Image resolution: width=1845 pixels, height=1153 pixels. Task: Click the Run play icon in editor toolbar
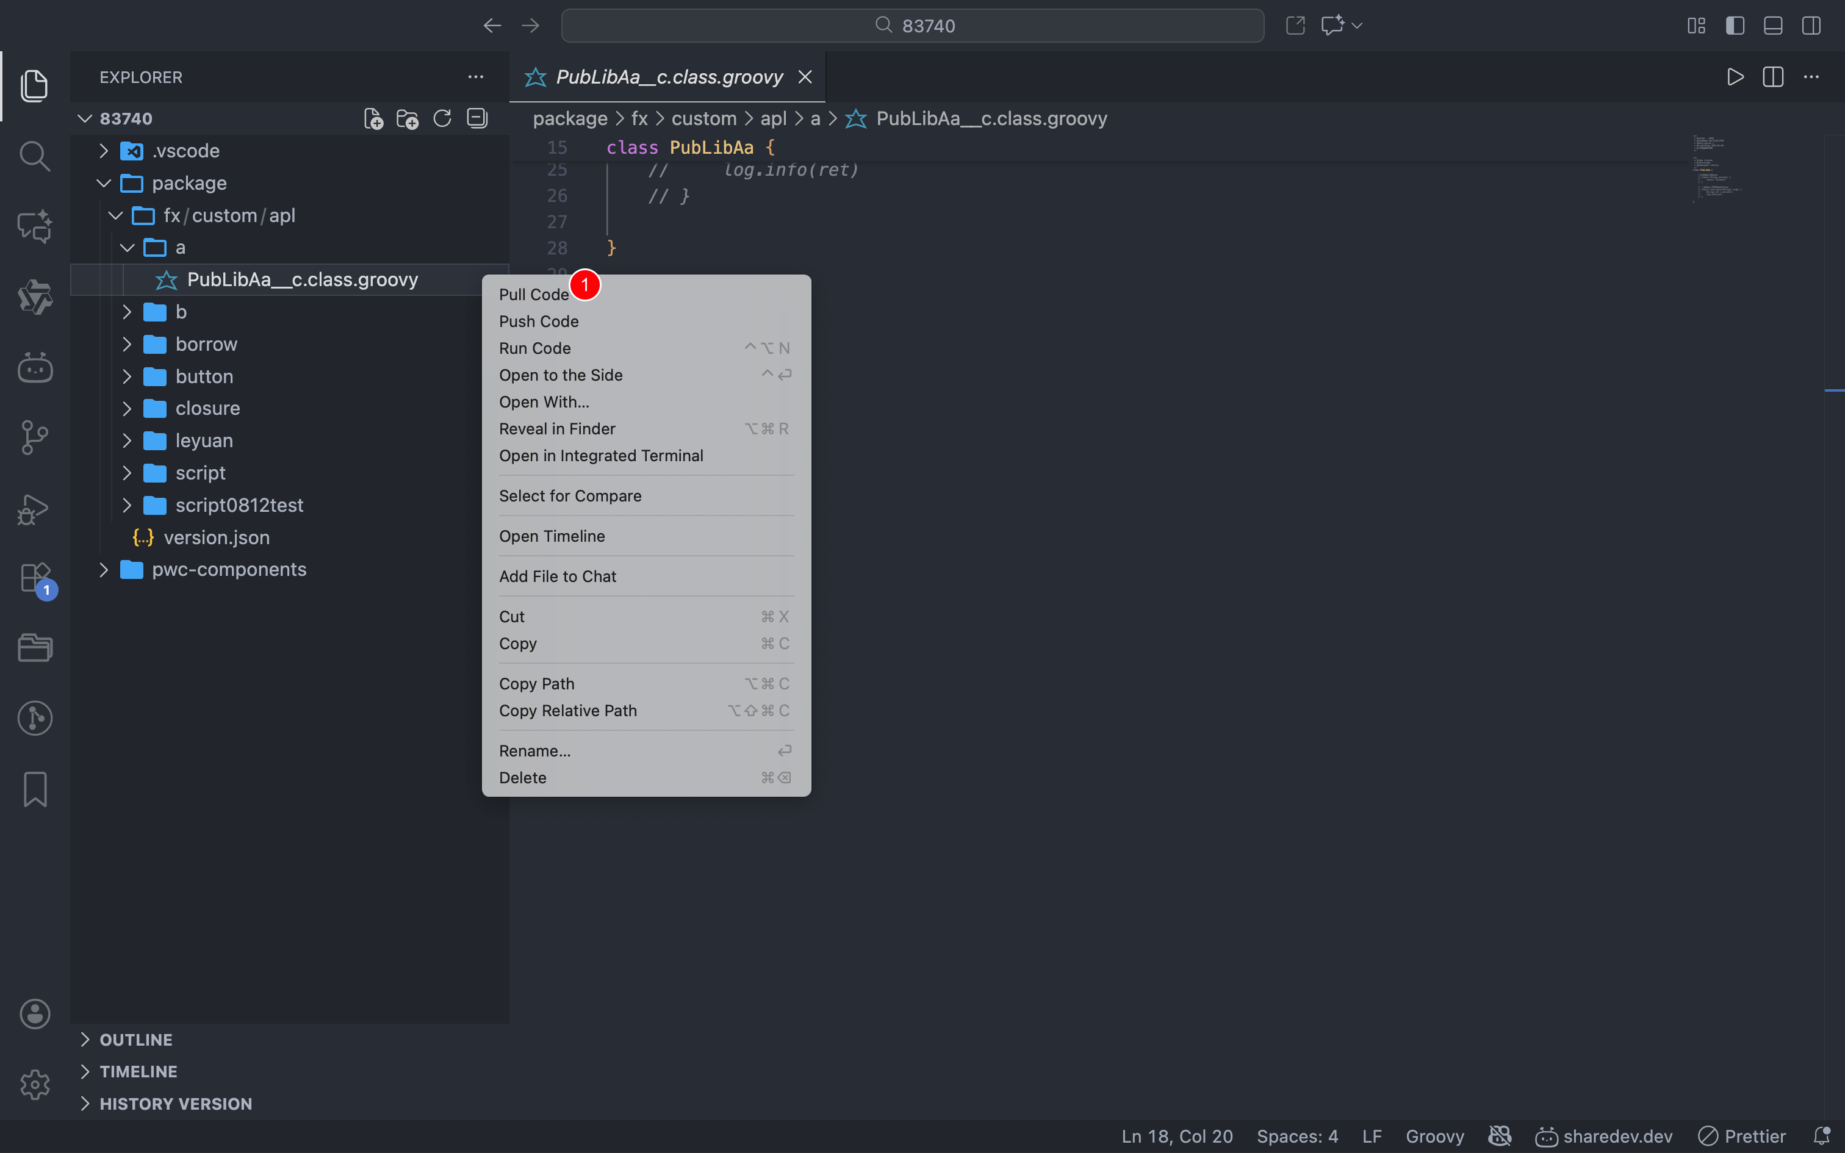(1735, 77)
